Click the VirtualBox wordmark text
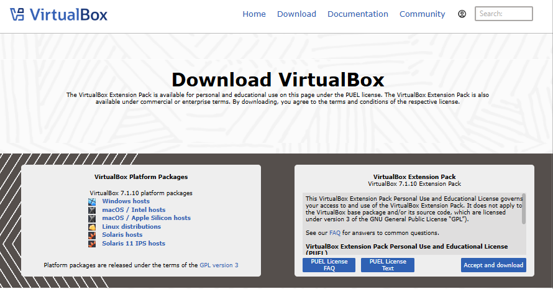The image size is (553, 289). point(68,14)
